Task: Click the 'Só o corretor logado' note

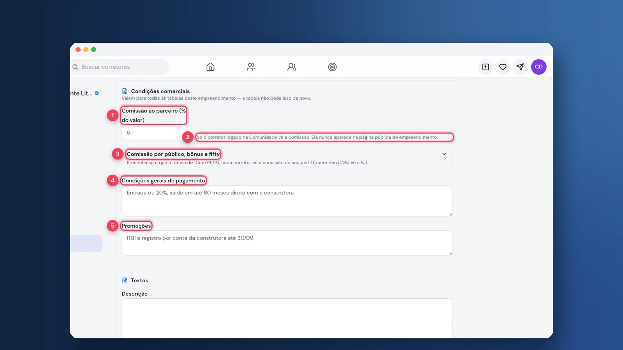Action: click(317, 137)
